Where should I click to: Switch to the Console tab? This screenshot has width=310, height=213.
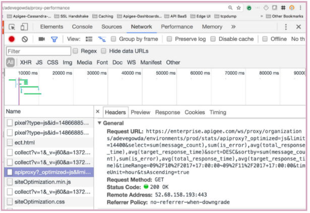tap(82, 27)
